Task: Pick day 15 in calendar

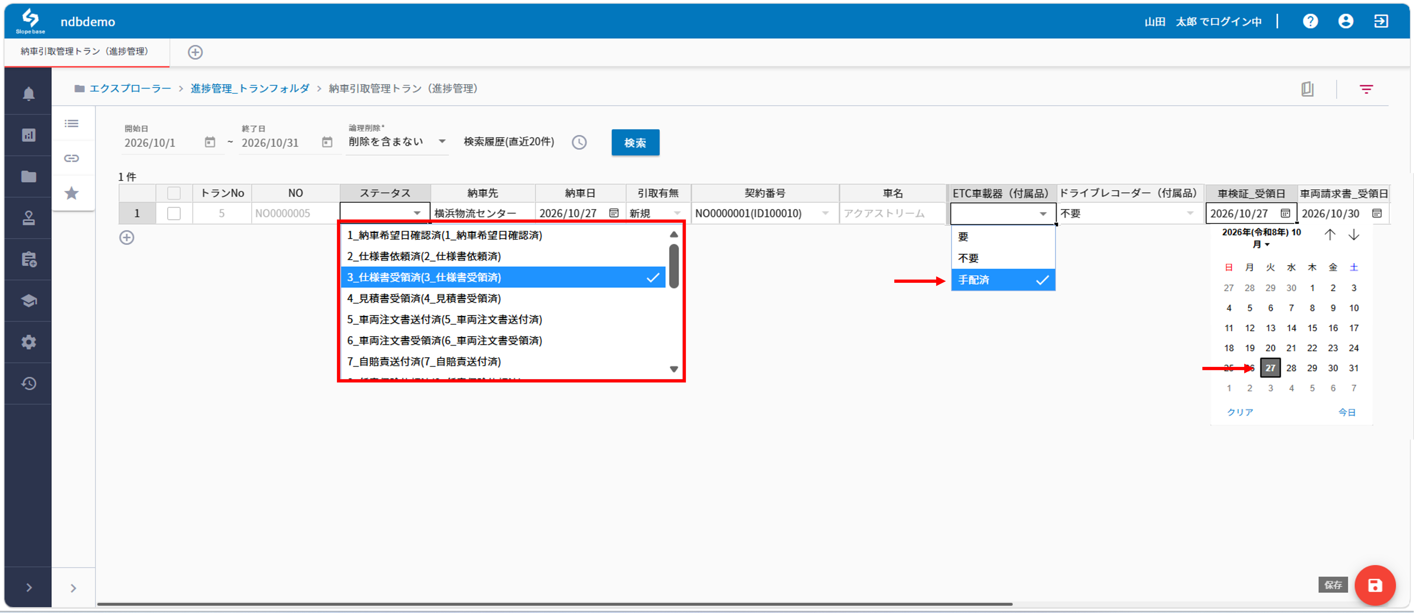Action: click(1312, 328)
